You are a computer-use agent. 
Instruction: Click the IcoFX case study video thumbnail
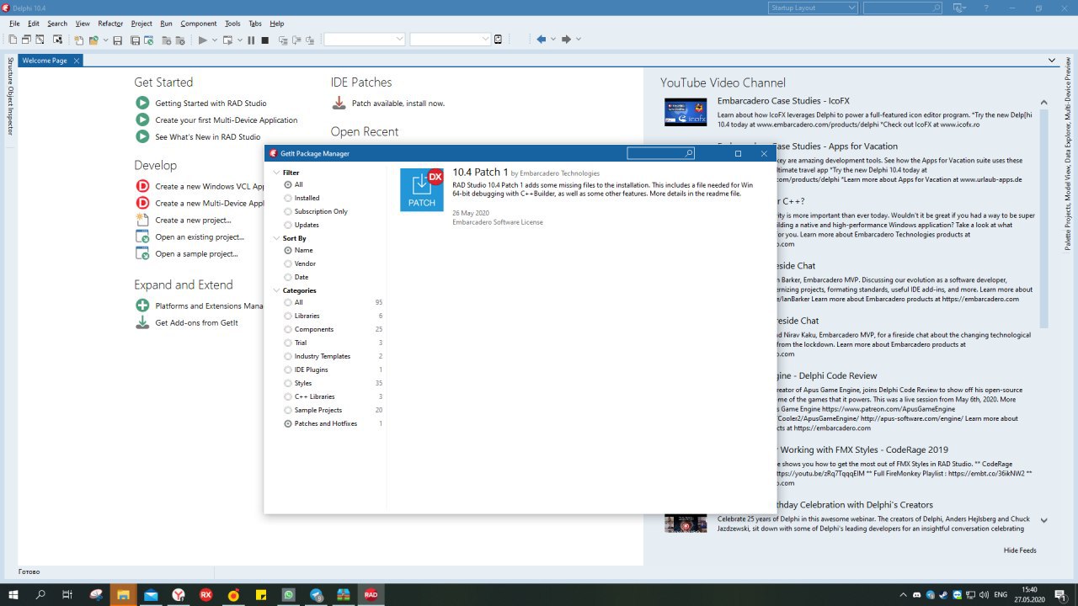tap(686, 112)
